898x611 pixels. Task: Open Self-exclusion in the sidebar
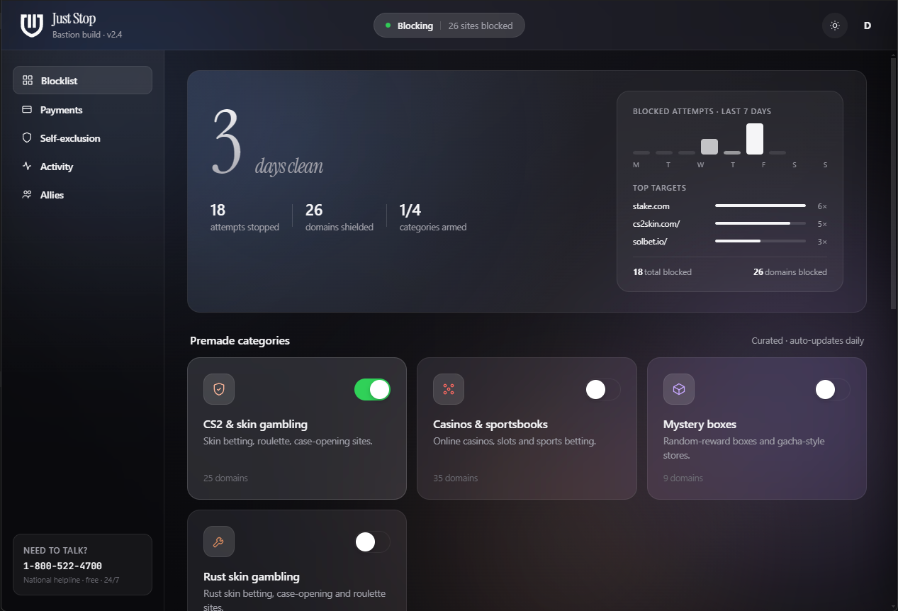(x=82, y=138)
